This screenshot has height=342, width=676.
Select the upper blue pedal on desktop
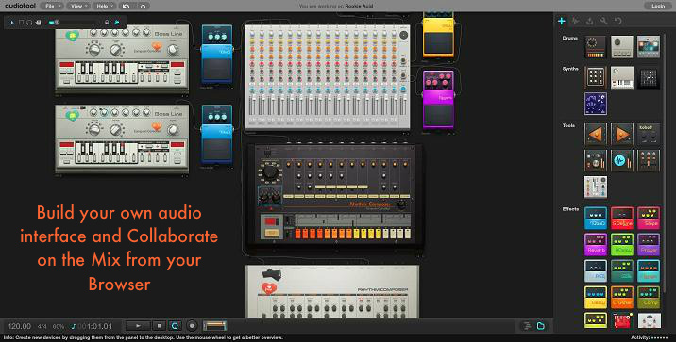217,55
